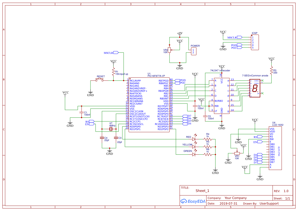Viewport: 298px width, 211px height.
Task: Select the LCD-16X2 module U4 symbol
Action: [x=275, y=148]
